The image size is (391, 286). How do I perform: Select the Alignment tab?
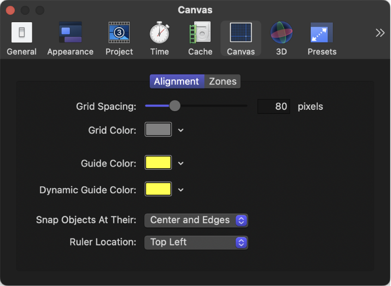(x=177, y=81)
